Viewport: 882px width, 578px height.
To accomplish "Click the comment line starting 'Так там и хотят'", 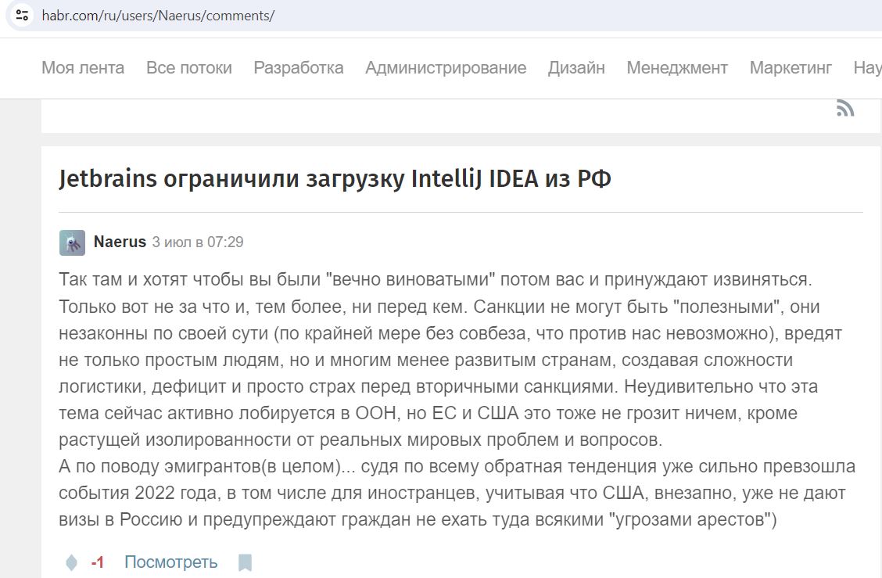I will tap(436, 280).
